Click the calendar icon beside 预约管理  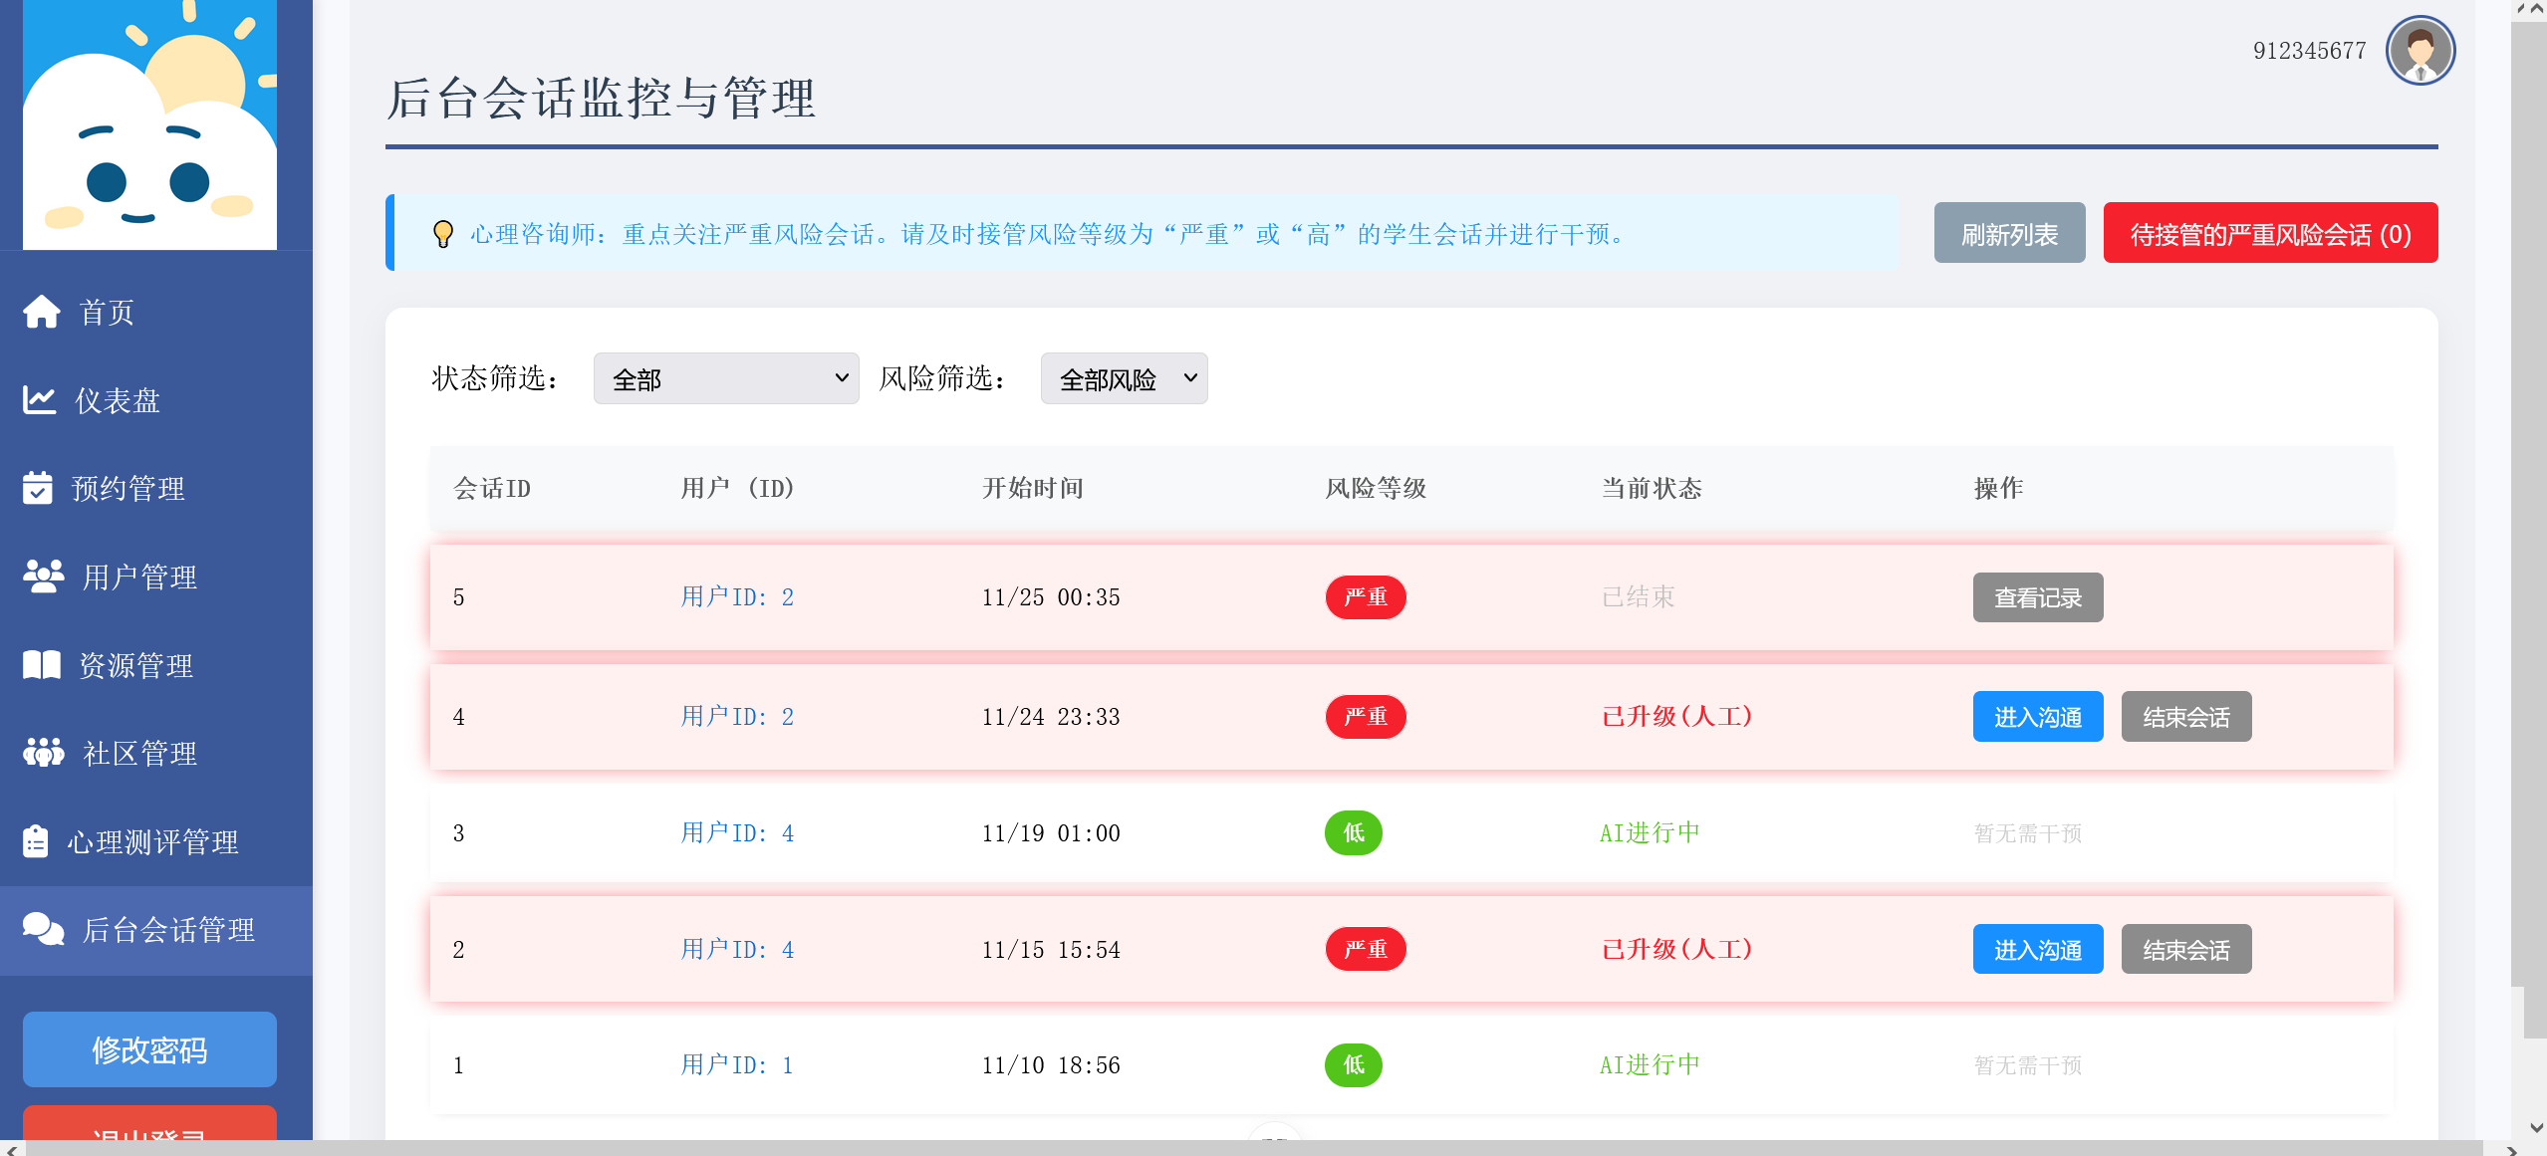tap(38, 488)
